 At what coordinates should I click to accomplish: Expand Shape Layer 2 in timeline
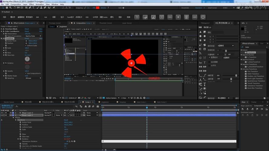pos(11,113)
